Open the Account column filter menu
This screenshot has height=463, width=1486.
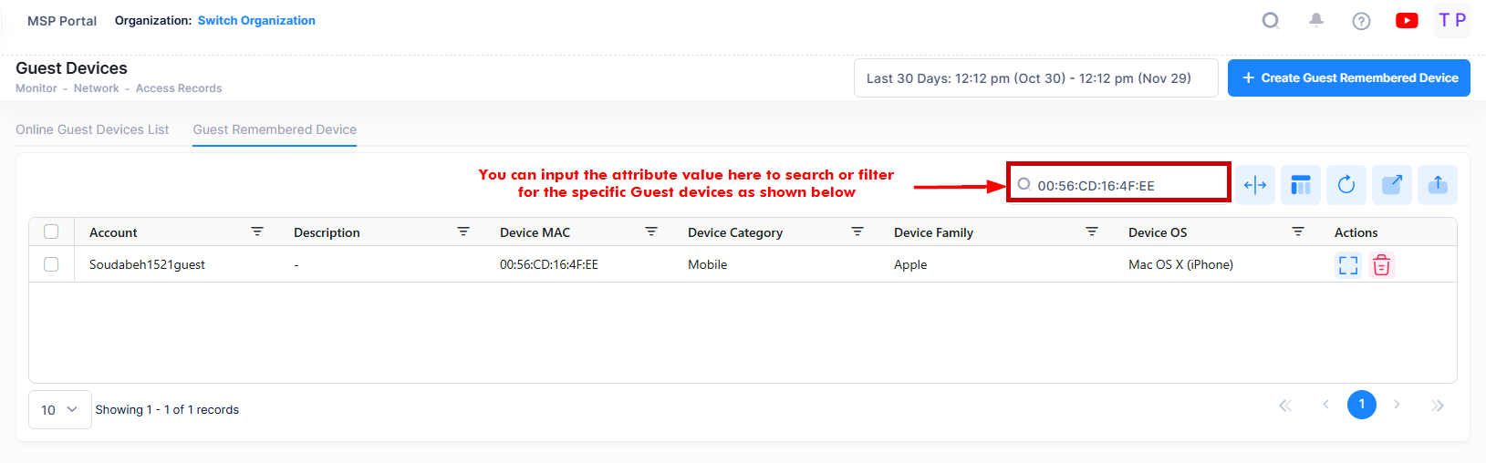pos(257,231)
